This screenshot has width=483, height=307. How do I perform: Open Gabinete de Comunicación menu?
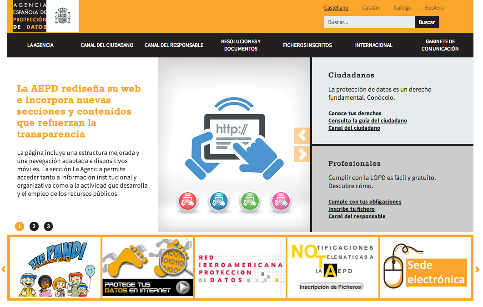440,45
